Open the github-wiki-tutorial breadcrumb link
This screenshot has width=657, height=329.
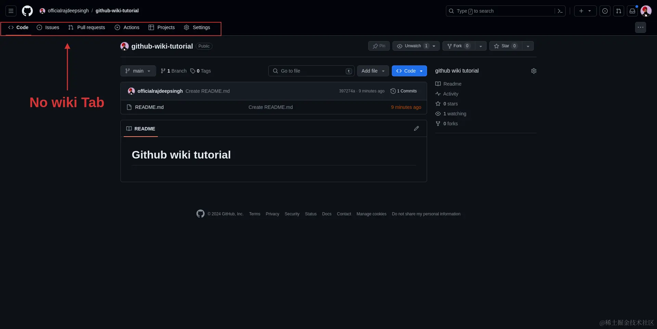point(117,11)
